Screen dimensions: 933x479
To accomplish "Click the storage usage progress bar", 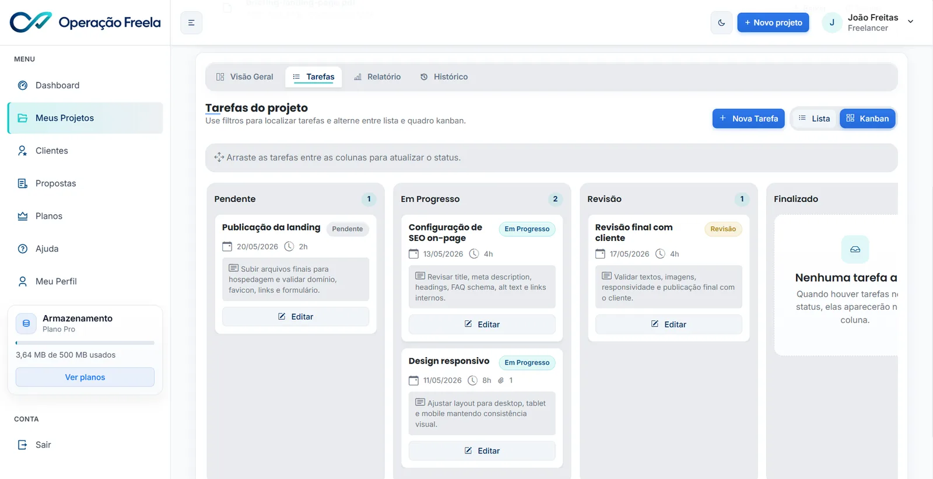I will (x=85, y=343).
